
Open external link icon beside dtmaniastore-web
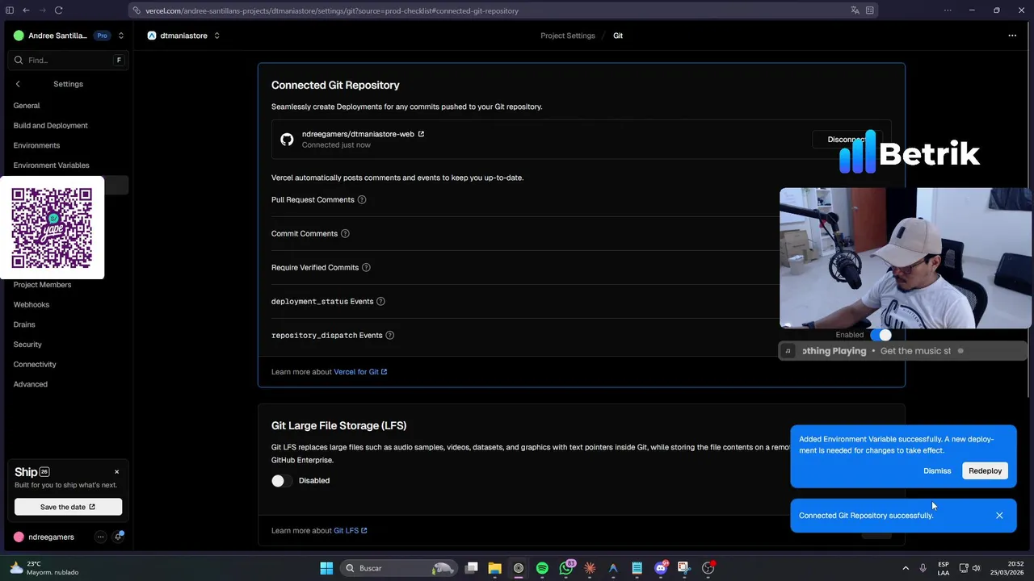[x=421, y=134]
